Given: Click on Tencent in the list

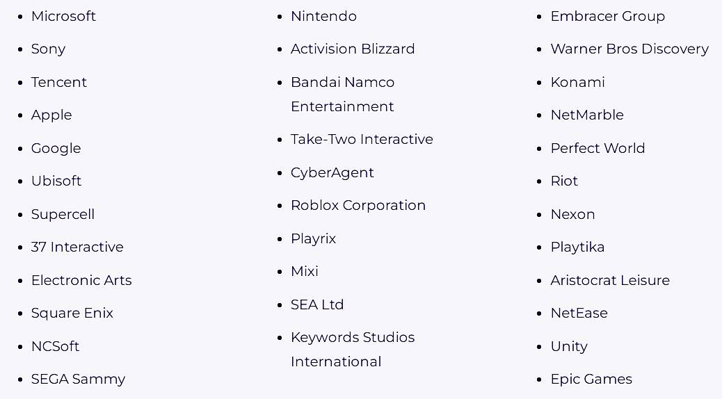Looking at the screenshot, I should pyautogui.click(x=59, y=82).
